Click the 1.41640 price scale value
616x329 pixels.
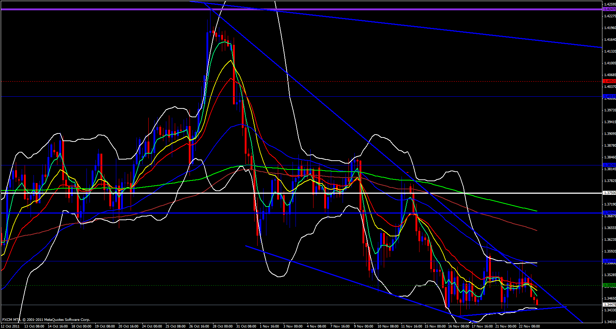(x=610, y=40)
